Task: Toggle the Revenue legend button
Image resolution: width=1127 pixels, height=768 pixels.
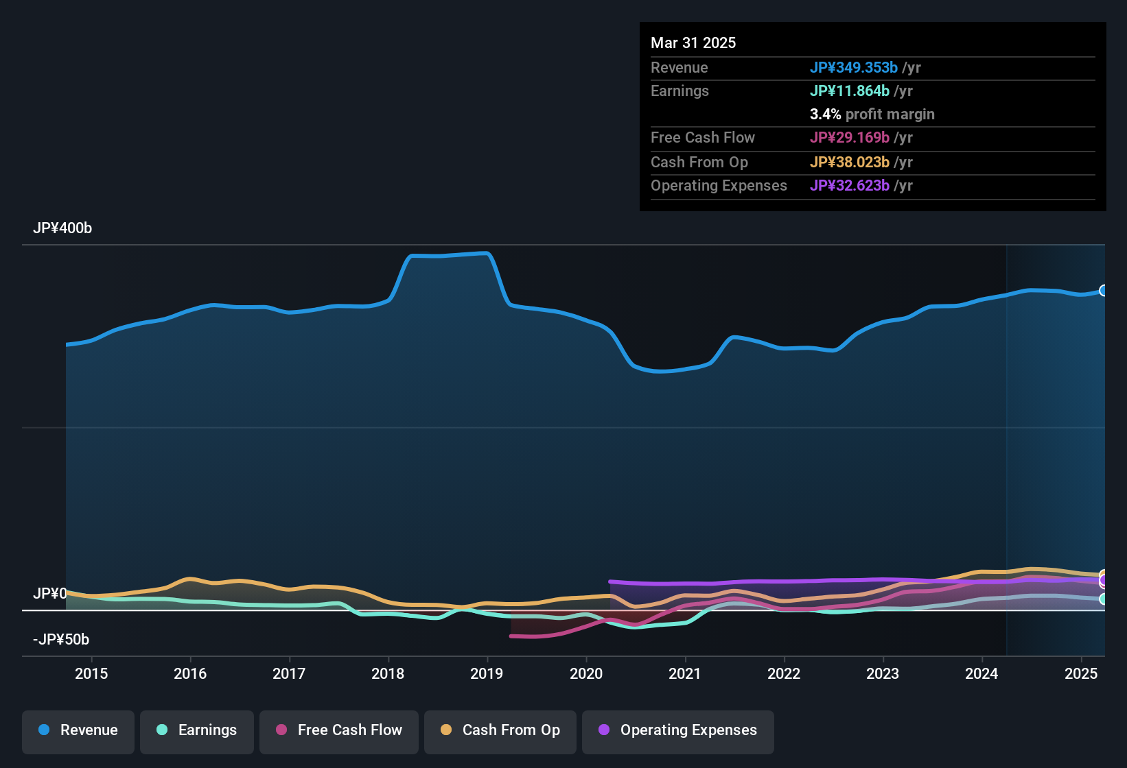Action: click(x=78, y=732)
